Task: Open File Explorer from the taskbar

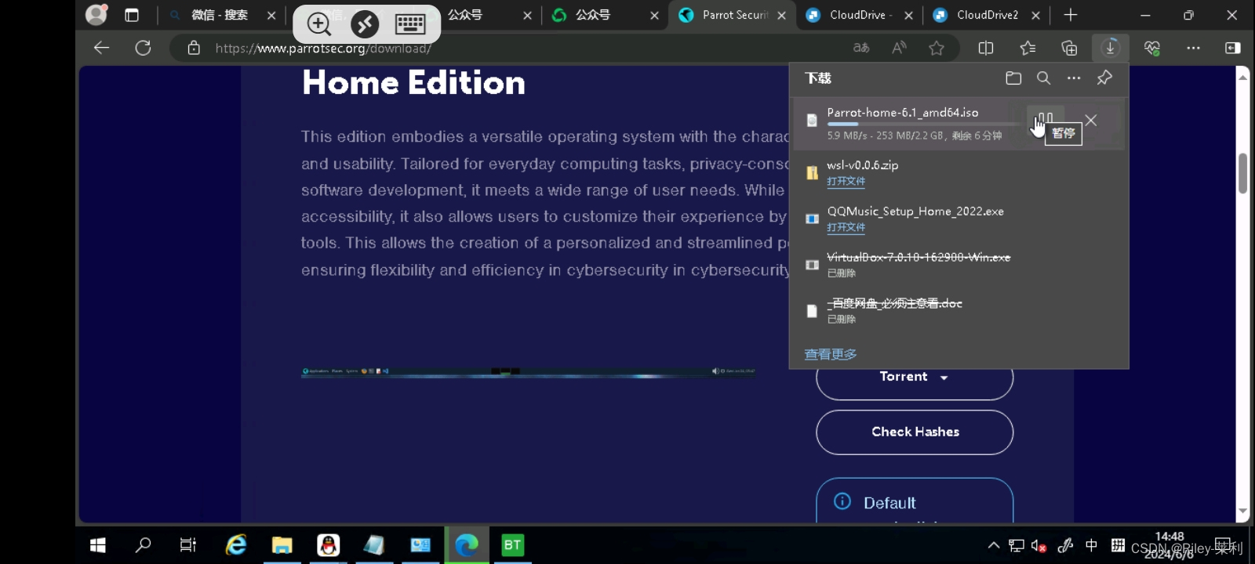Action: tap(282, 544)
